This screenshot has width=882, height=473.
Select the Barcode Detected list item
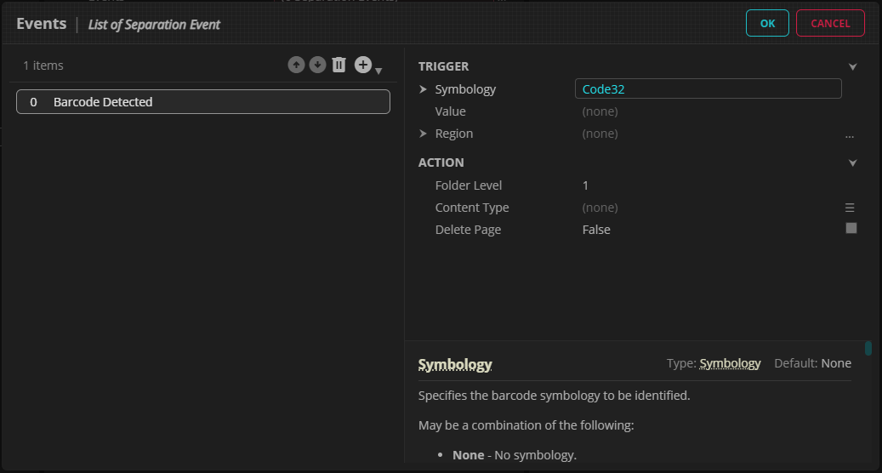point(203,102)
